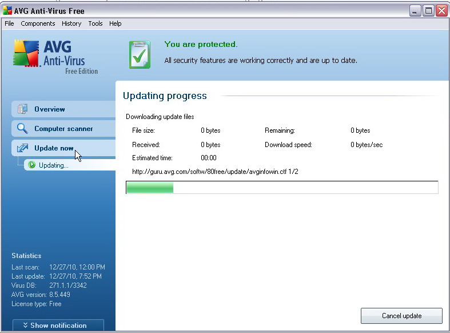
Task: Open the Tools menu
Action: pos(95,23)
